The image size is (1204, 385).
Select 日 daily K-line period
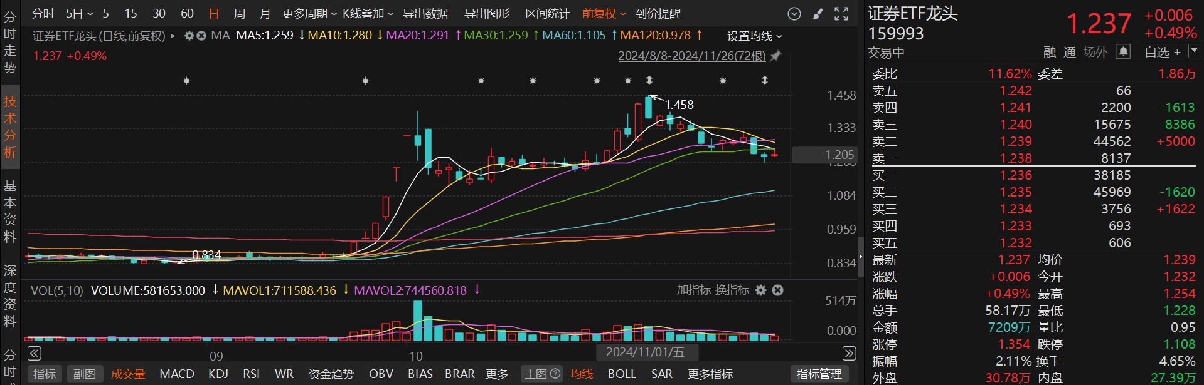tap(214, 14)
